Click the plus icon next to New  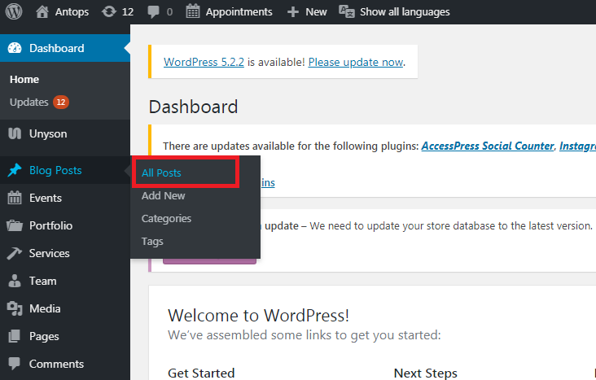292,11
